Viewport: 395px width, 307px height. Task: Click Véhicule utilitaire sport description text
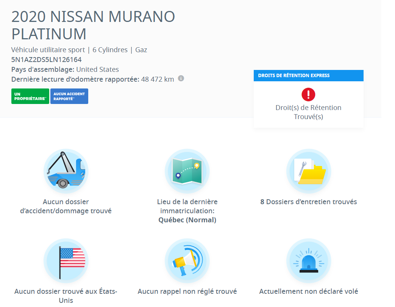click(x=48, y=50)
